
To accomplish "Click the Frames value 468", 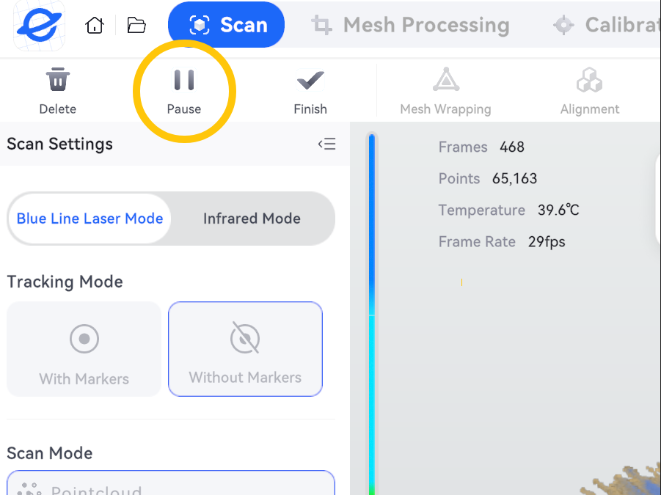I will 512,147.
